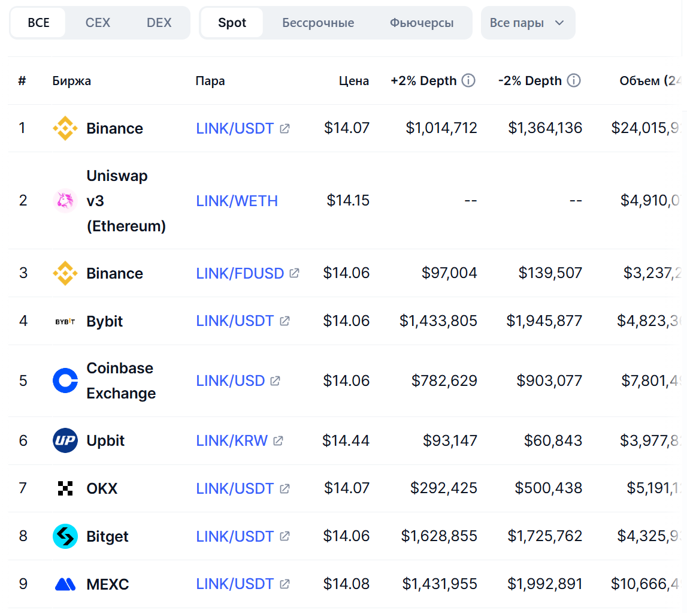Open the -2% Depth info icon
Screen dimensions: 687x613
574,81
